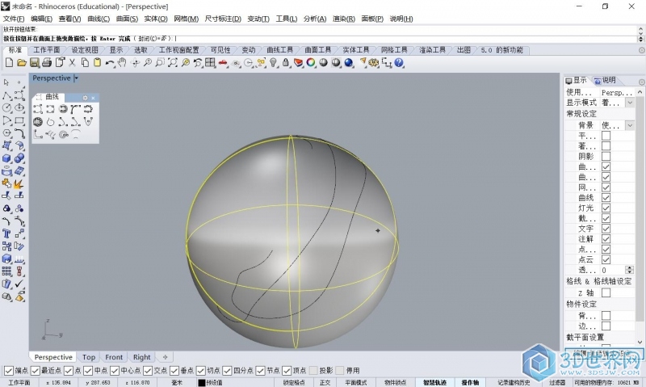Select the Pan hand tool
The height and width of the screenshot is (387, 646).
pos(122,63)
